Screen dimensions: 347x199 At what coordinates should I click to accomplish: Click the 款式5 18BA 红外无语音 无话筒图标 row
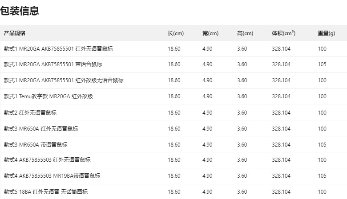pos(46,192)
